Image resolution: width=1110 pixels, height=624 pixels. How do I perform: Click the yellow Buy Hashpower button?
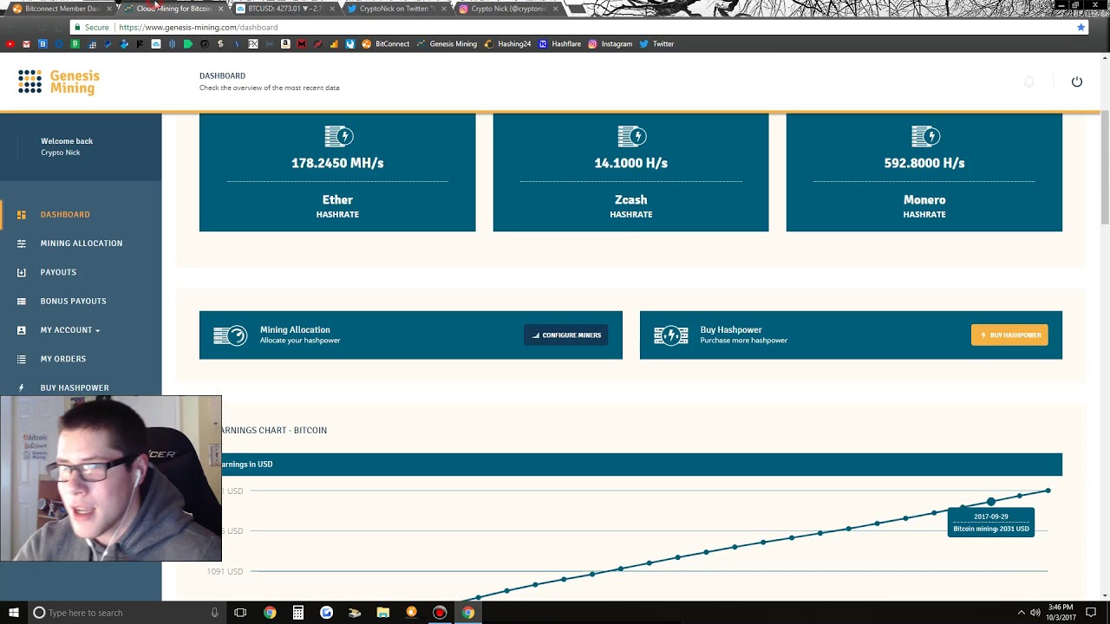click(x=1009, y=335)
